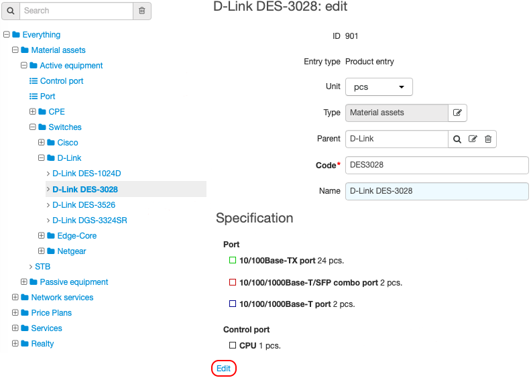Click into the Search field

[x=76, y=11]
